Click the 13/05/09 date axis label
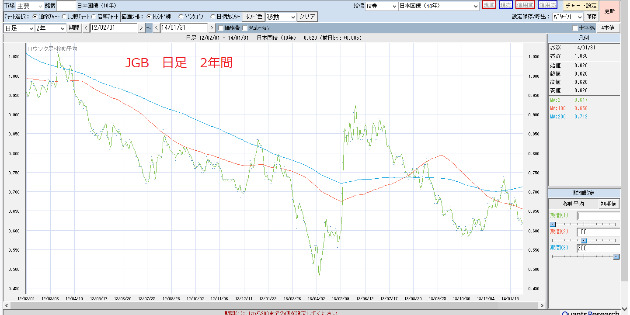Viewport: 630px width, 315px height. tap(340, 298)
